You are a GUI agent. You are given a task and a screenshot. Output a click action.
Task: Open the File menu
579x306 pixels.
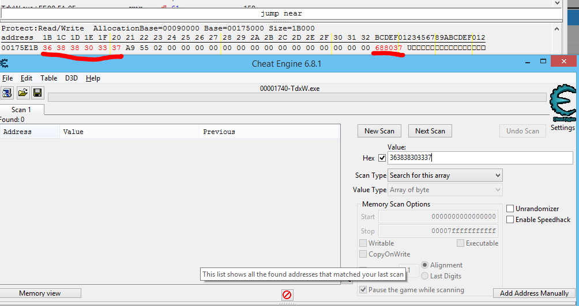[x=7, y=78]
